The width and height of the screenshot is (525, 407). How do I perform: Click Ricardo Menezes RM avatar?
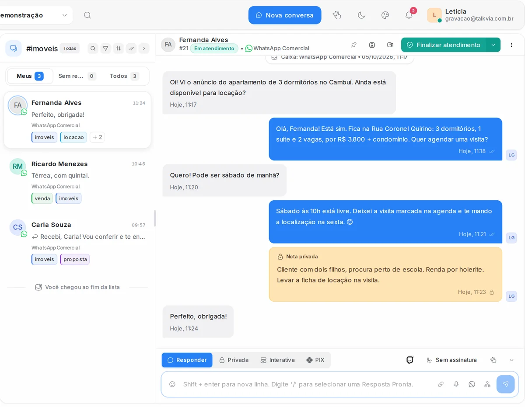point(17,167)
